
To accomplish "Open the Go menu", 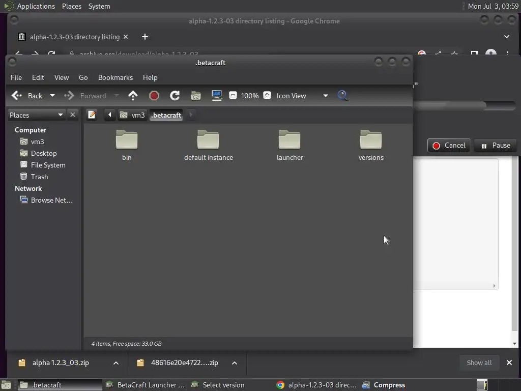I will click(83, 77).
